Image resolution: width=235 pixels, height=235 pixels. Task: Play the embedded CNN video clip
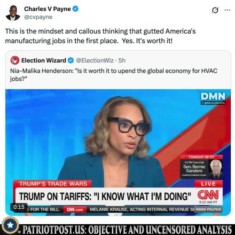pyautogui.click(x=118, y=152)
